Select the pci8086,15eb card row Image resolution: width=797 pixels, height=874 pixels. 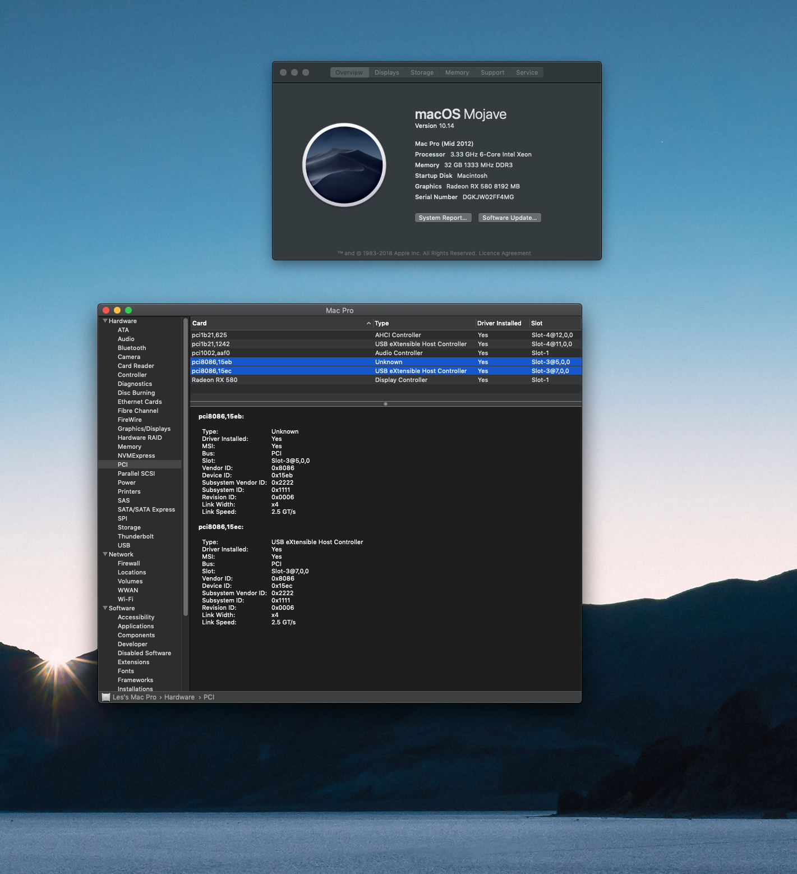pos(386,362)
